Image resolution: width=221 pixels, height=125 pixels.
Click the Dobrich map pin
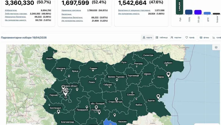pos(166,65)
